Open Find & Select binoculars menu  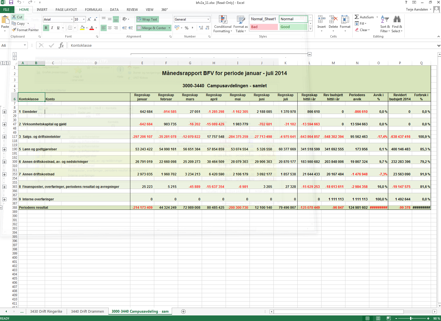(x=397, y=24)
